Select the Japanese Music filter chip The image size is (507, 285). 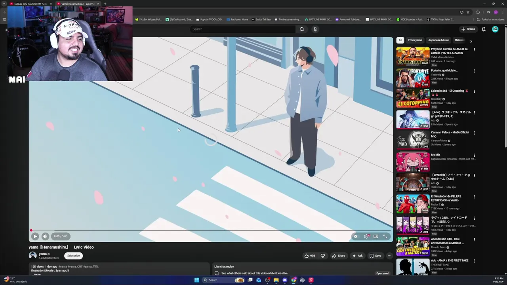438,40
